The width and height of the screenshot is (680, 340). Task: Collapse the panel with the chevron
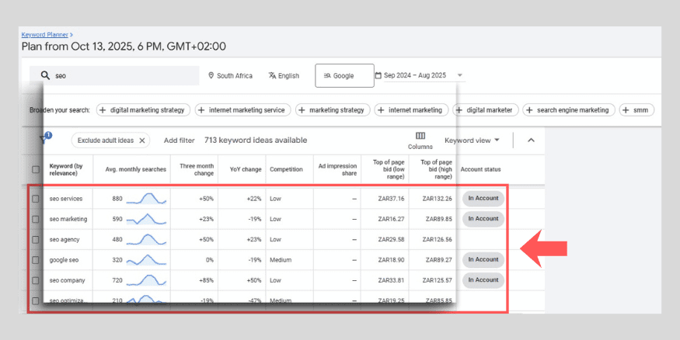click(x=532, y=141)
